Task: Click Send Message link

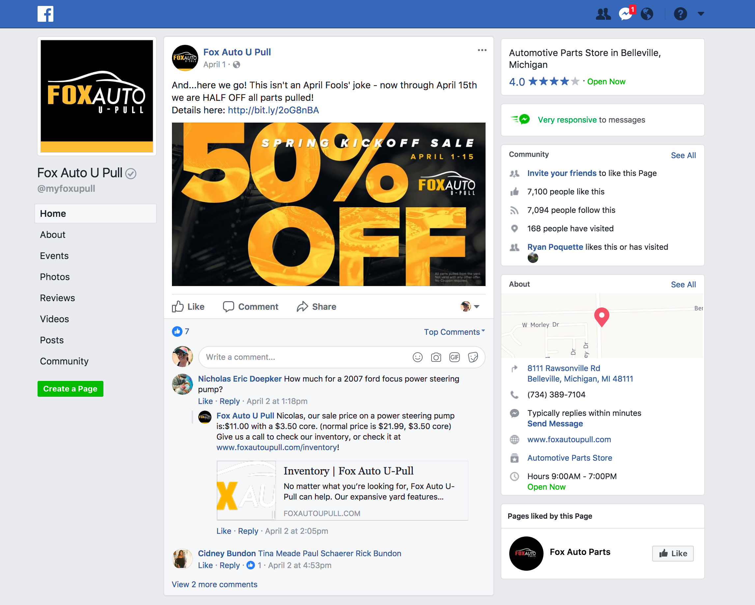Action: click(555, 424)
